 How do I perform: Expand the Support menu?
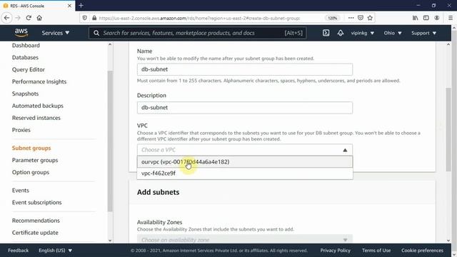coord(423,33)
